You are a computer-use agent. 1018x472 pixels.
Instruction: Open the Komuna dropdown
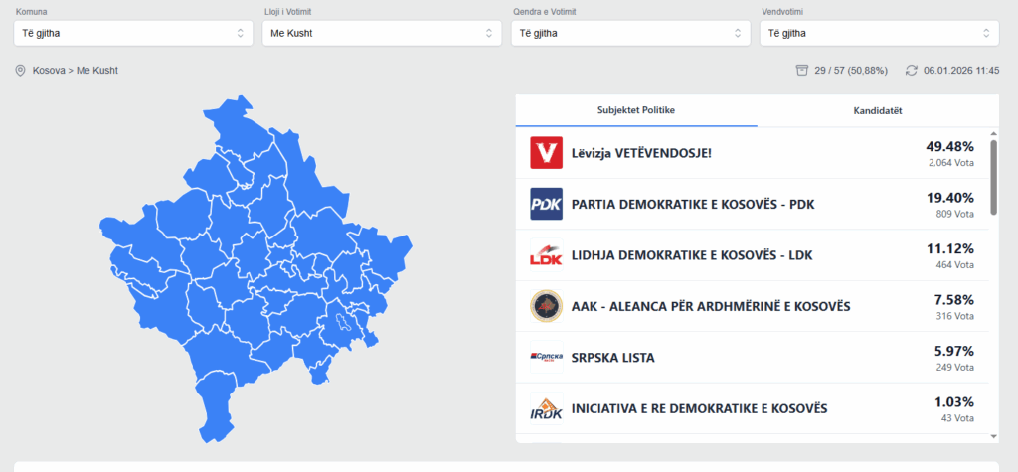[133, 33]
